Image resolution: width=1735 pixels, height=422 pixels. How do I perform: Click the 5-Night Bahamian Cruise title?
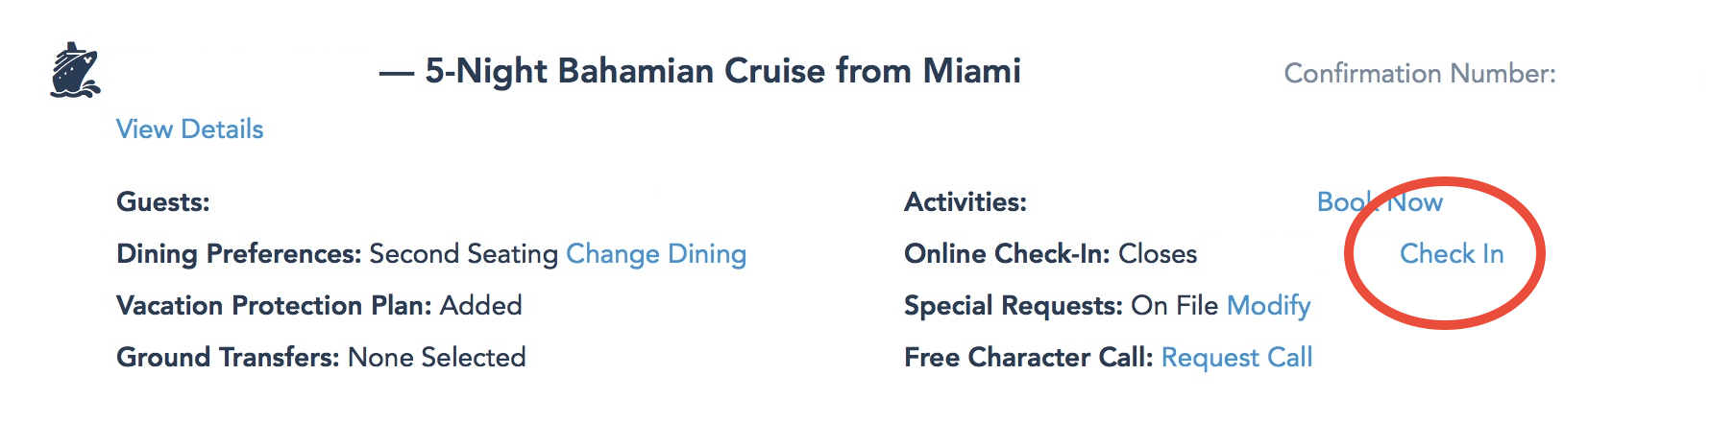point(722,71)
